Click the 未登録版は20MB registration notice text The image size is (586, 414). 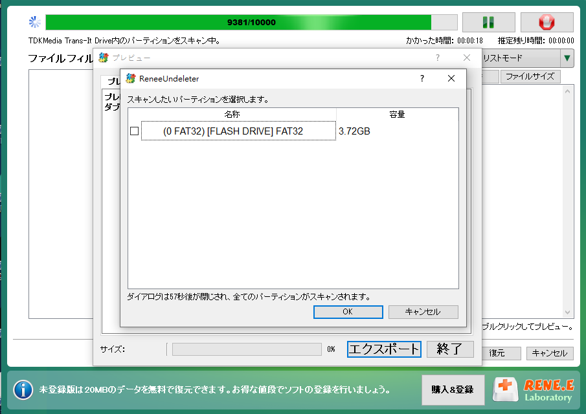pyautogui.click(x=215, y=389)
